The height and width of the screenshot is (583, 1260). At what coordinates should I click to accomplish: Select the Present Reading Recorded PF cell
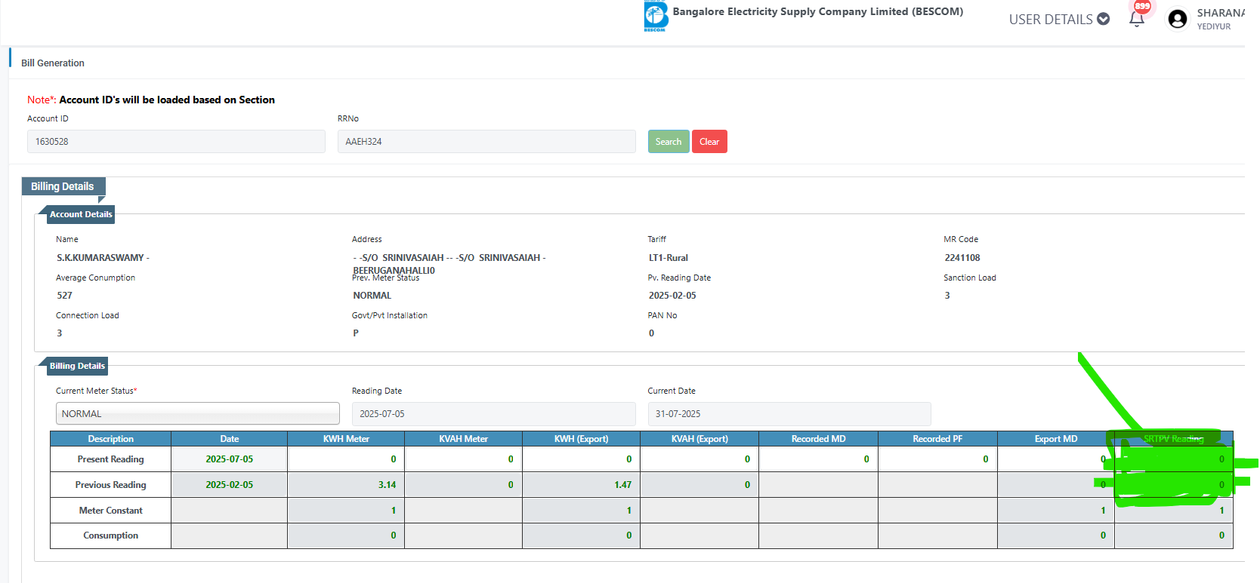[x=937, y=459]
